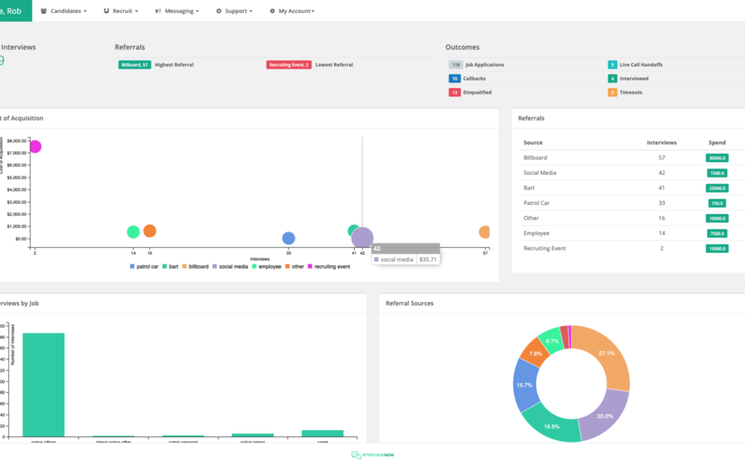Toggle other legend swatch
This screenshot has height=466, width=745.
point(287,266)
